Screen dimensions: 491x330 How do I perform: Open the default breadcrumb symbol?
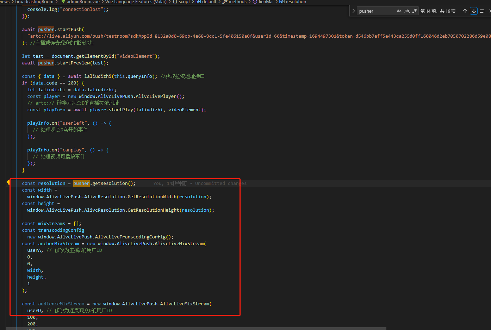[206, 2]
